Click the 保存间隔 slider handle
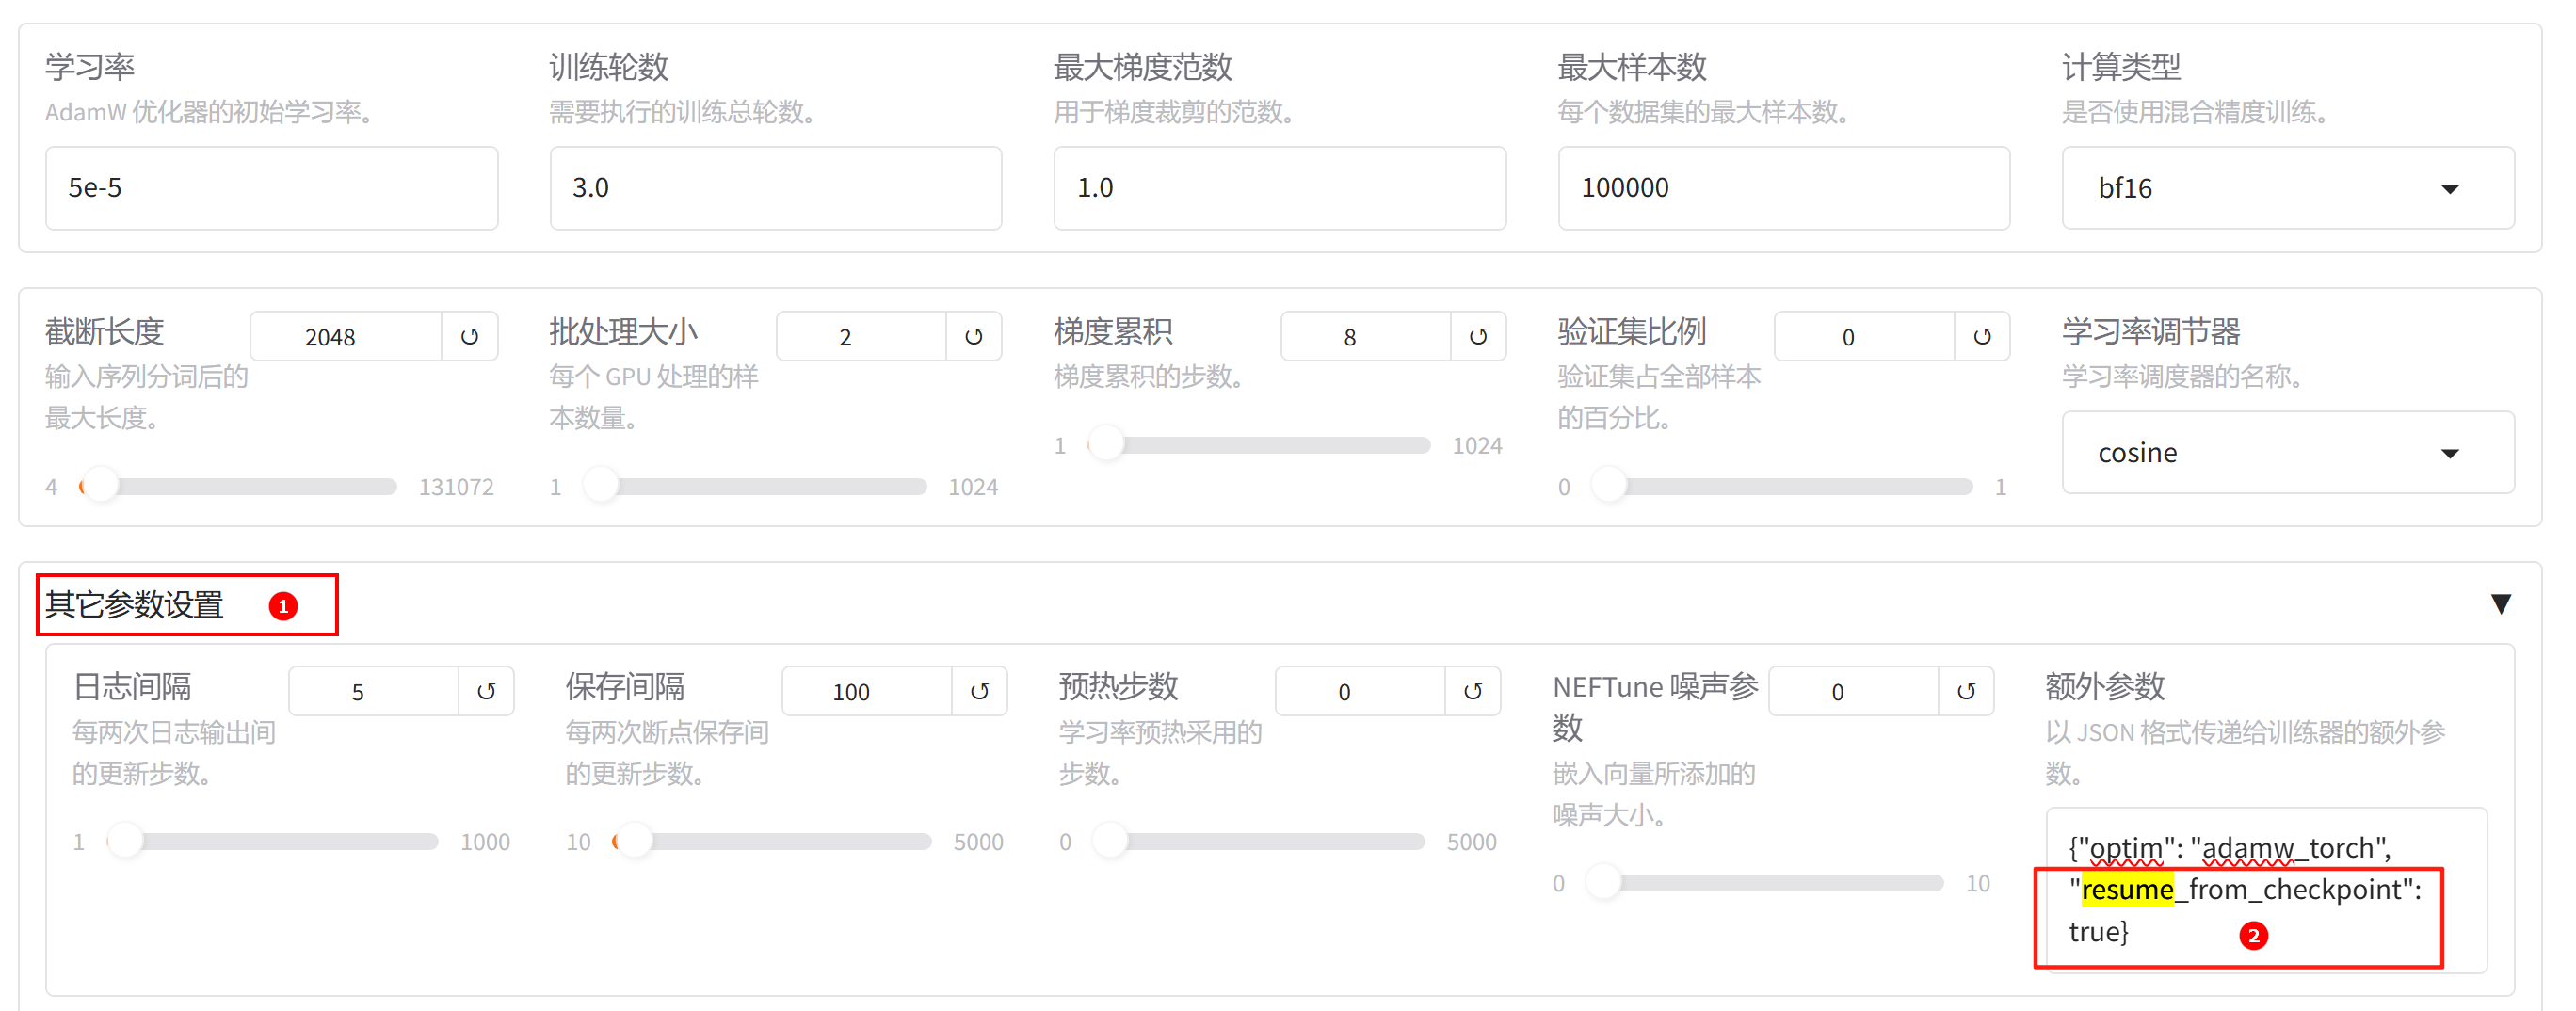The image size is (2576, 1011). [x=633, y=842]
